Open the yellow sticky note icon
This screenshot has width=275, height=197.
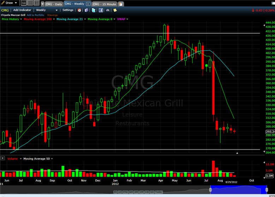115,10
